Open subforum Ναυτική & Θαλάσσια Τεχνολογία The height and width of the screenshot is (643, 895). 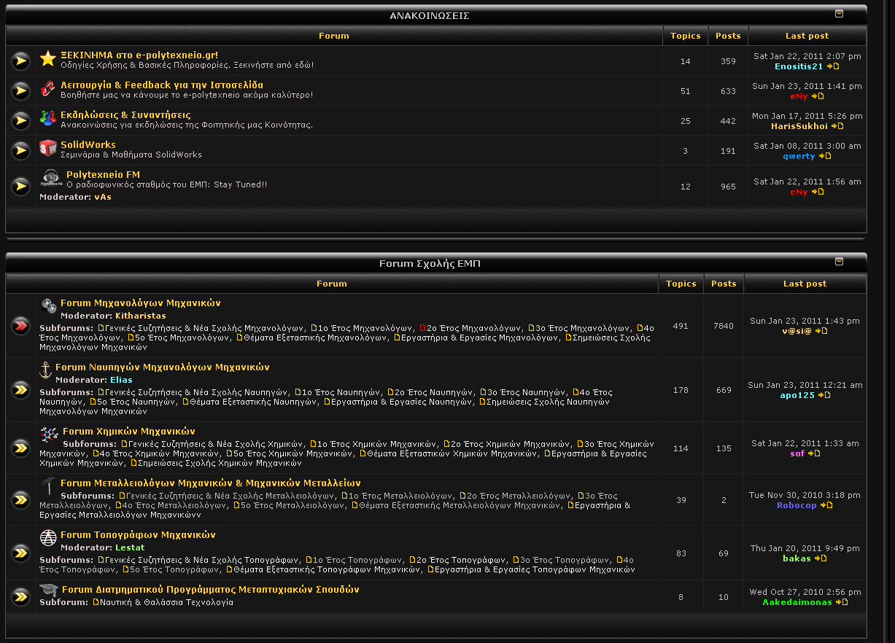(166, 602)
